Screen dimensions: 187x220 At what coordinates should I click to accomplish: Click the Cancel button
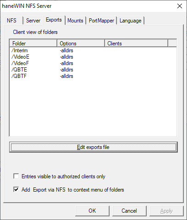(129, 211)
